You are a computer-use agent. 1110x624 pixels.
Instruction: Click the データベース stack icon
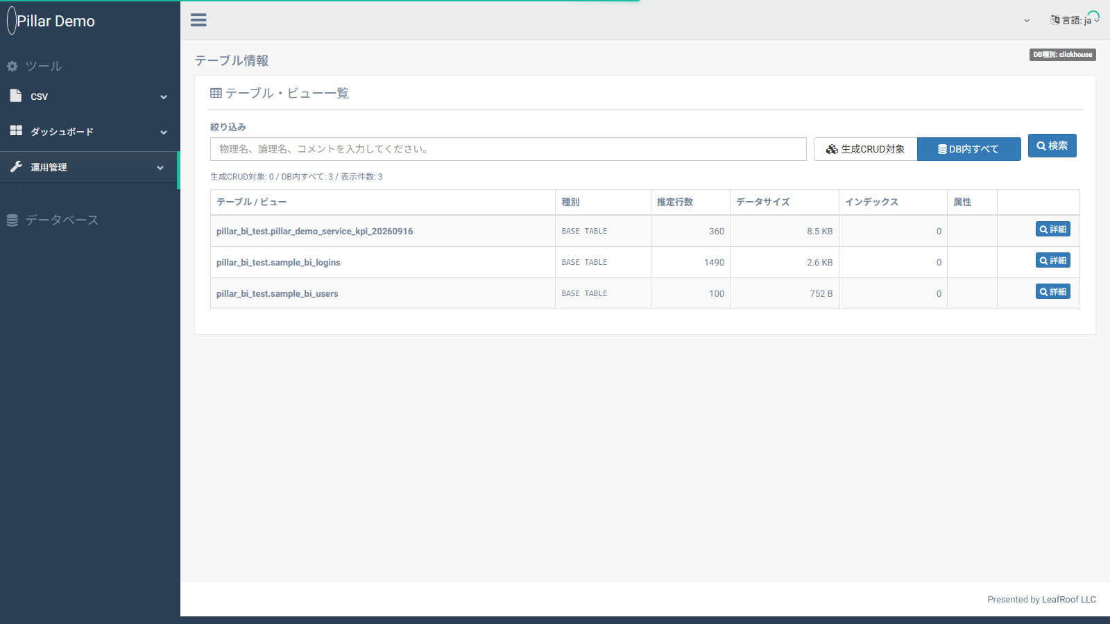coord(12,220)
